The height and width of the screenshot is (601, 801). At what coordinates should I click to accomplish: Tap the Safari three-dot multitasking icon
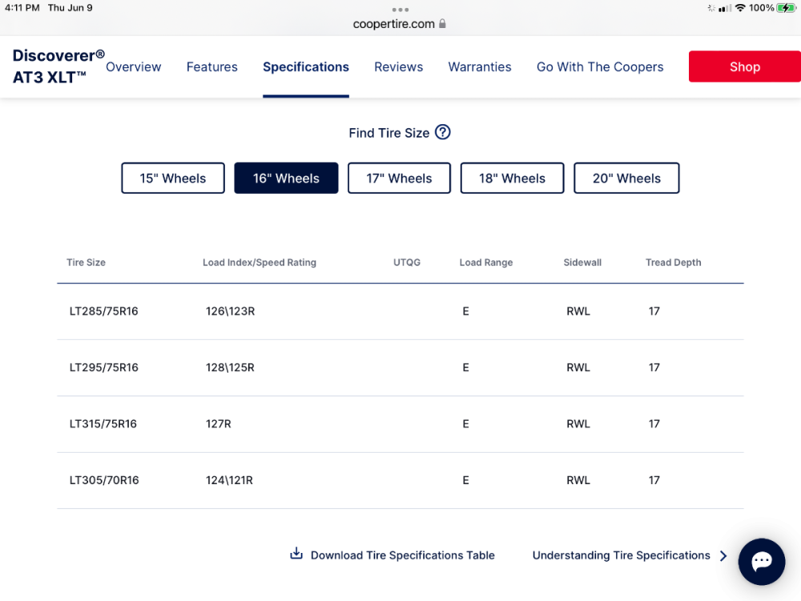(x=400, y=10)
